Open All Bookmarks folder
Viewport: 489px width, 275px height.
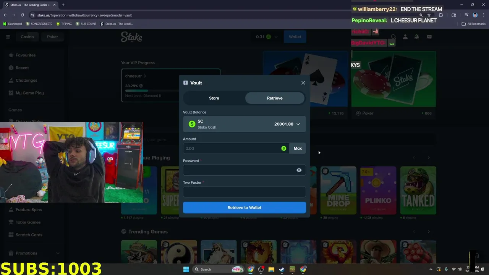pyautogui.click(x=474, y=24)
